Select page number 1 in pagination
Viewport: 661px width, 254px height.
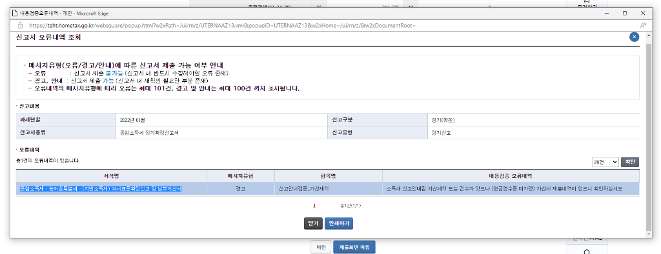314,206
